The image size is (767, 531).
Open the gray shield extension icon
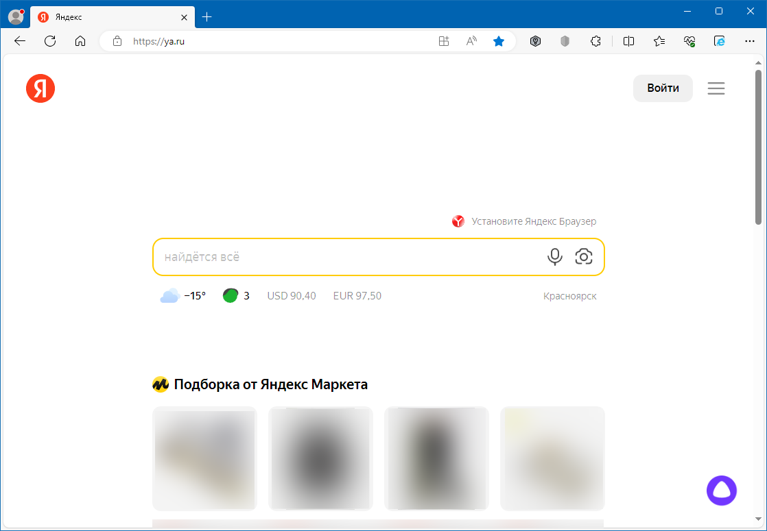point(565,42)
